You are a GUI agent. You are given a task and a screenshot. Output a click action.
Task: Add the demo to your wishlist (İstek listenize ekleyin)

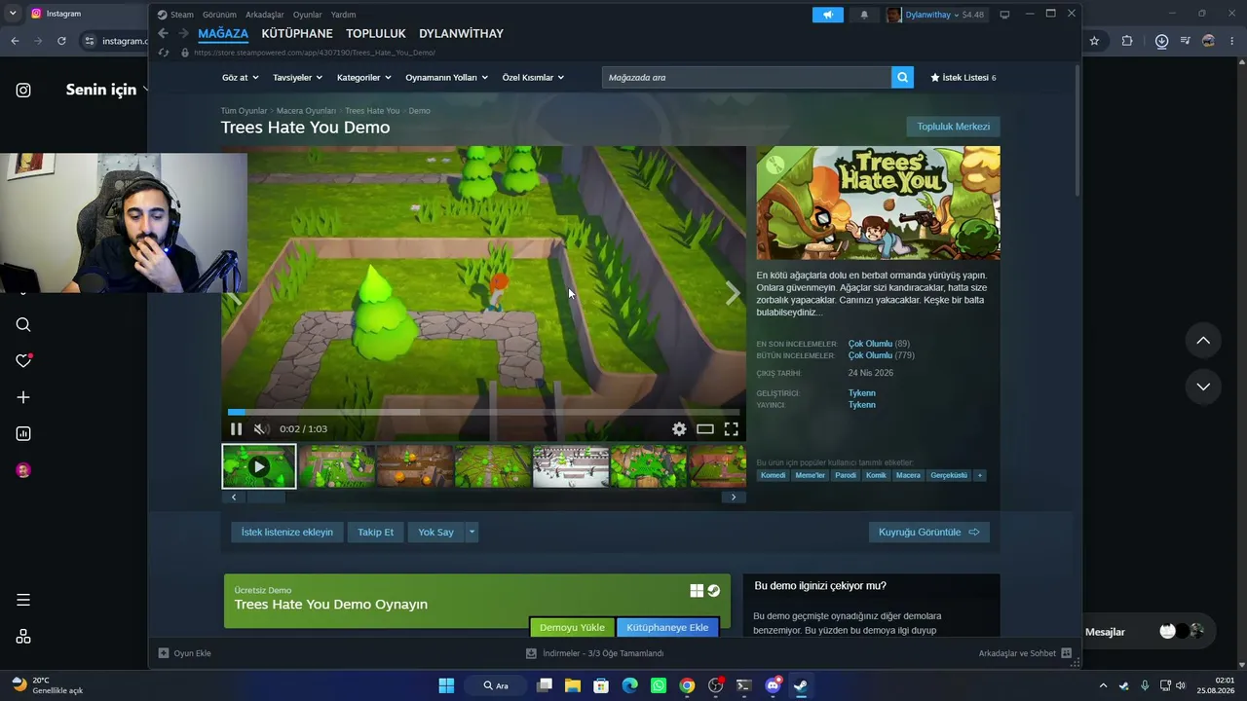(287, 532)
